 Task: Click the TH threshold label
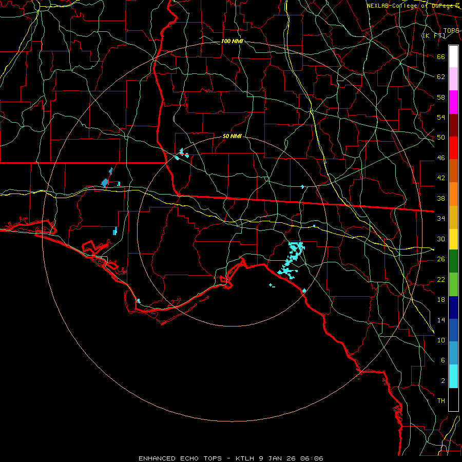tap(441, 401)
